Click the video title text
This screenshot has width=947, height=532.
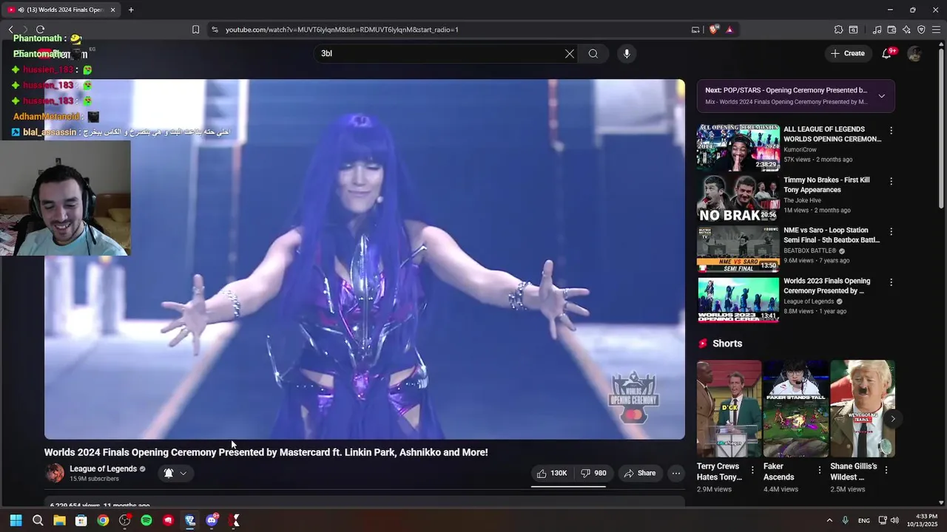click(266, 452)
